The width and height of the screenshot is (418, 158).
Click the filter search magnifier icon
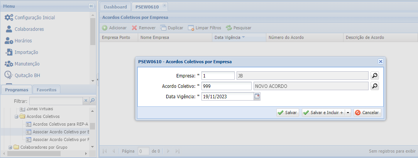92,101
